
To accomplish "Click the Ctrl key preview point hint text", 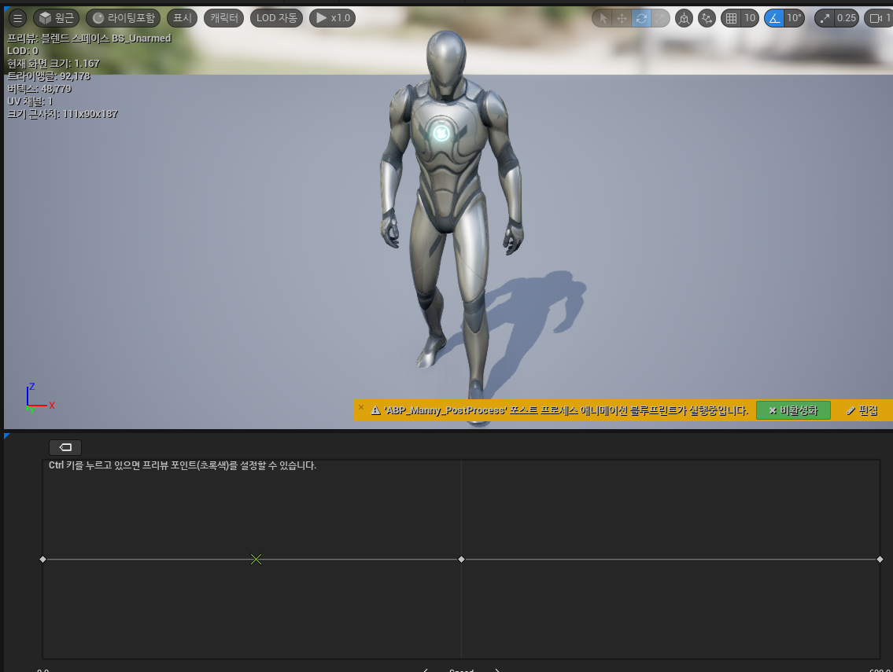I will (x=183, y=465).
